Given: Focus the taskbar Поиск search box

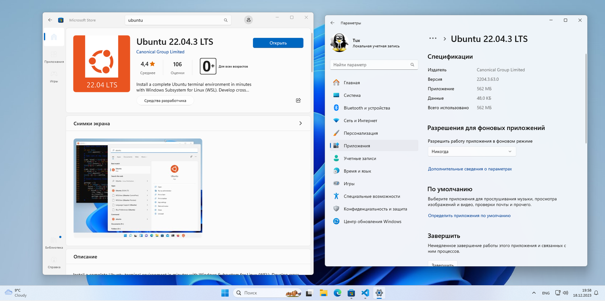Looking at the screenshot, I should (267, 293).
